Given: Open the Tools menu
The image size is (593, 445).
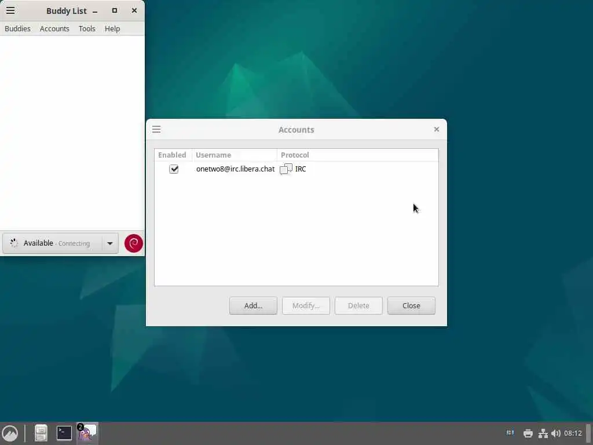Looking at the screenshot, I should pos(87,29).
